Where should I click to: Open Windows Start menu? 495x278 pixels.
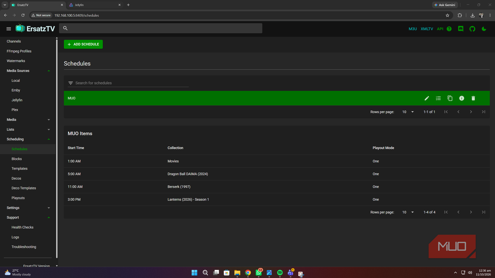click(x=194, y=273)
